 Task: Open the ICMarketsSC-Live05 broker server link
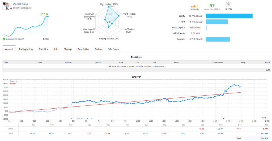pyautogui.click(x=15, y=39)
